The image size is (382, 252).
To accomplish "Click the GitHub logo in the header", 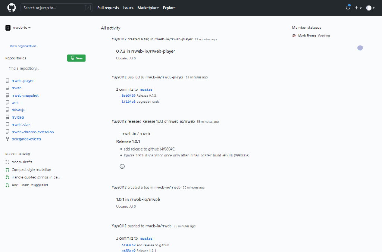I will (x=12, y=7).
